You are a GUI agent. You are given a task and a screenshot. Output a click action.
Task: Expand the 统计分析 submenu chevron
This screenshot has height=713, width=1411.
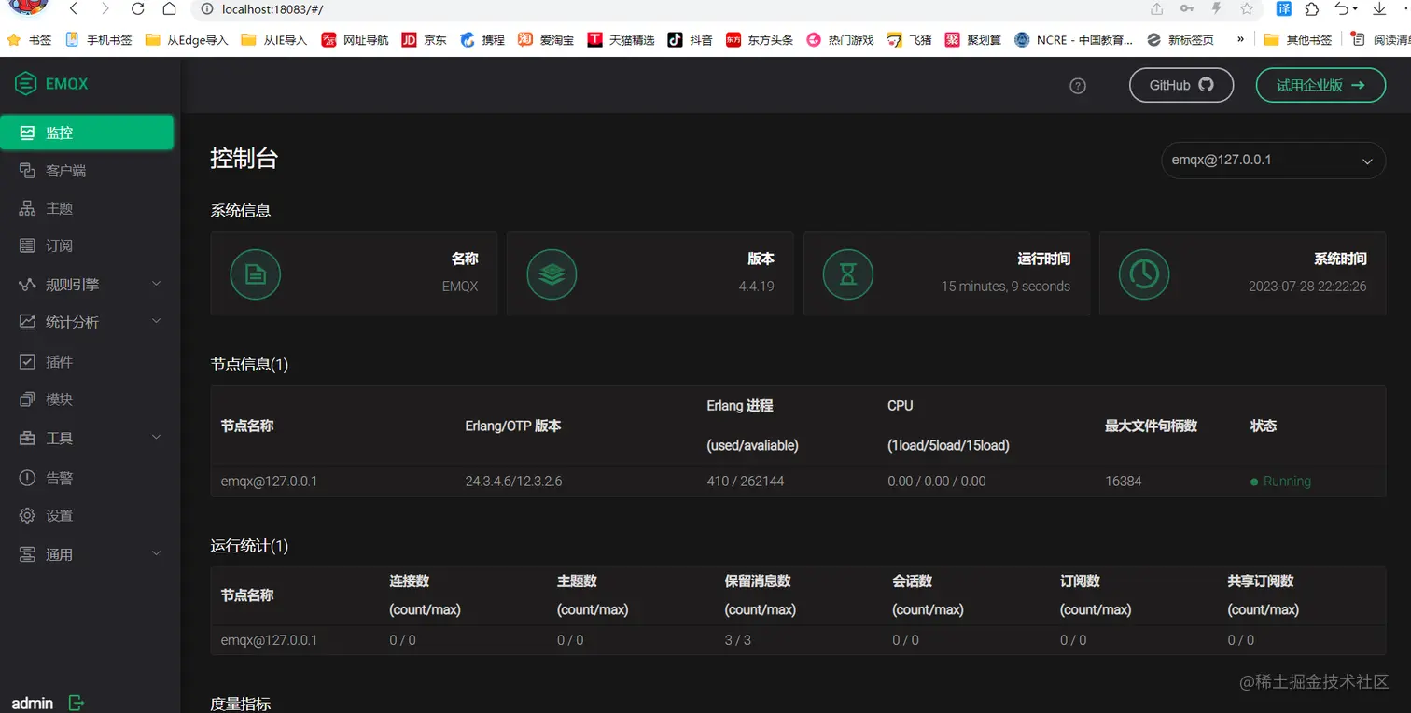pyautogui.click(x=156, y=321)
